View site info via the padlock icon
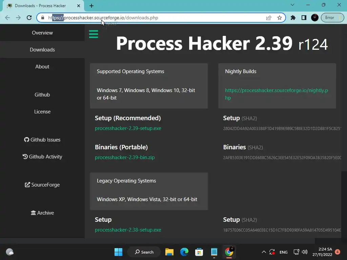The image size is (347, 260). (43, 18)
